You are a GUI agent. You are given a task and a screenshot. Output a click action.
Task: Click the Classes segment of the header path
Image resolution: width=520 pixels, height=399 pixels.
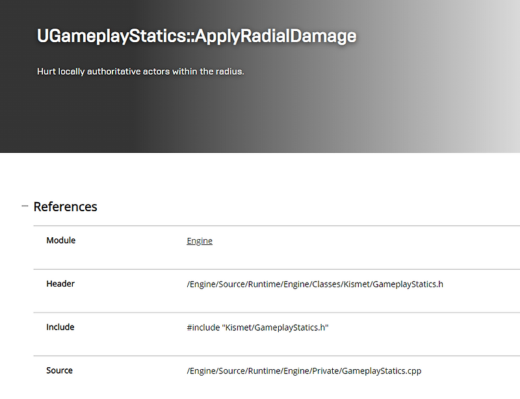(x=324, y=284)
